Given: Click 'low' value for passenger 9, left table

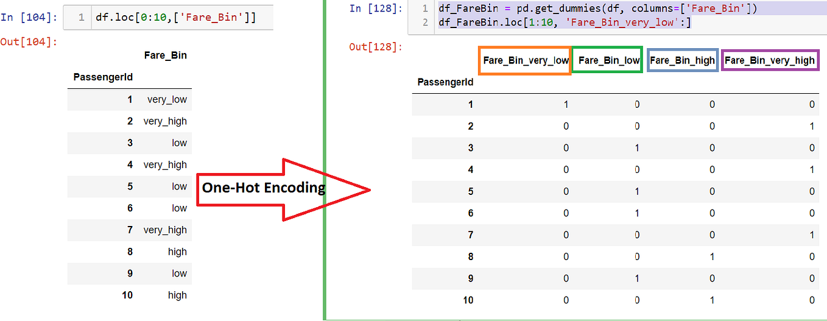Looking at the screenshot, I should point(179,273).
